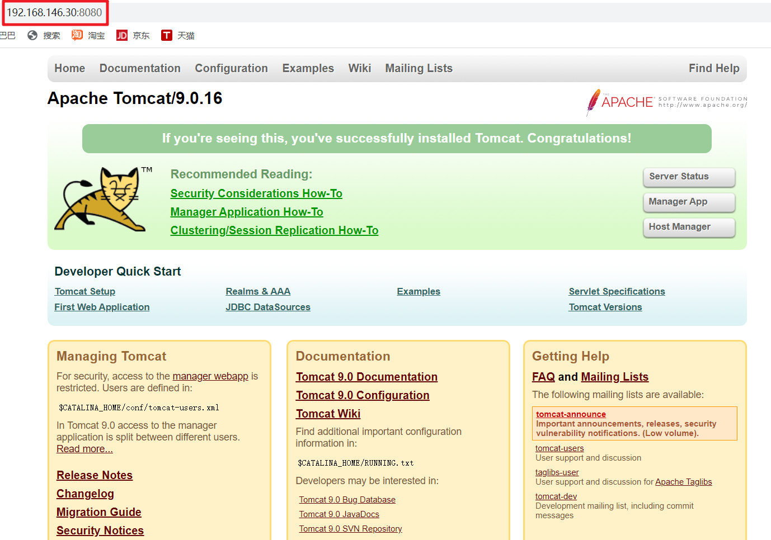Open the Changelog link
The image size is (771, 540).
click(x=85, y=494)
